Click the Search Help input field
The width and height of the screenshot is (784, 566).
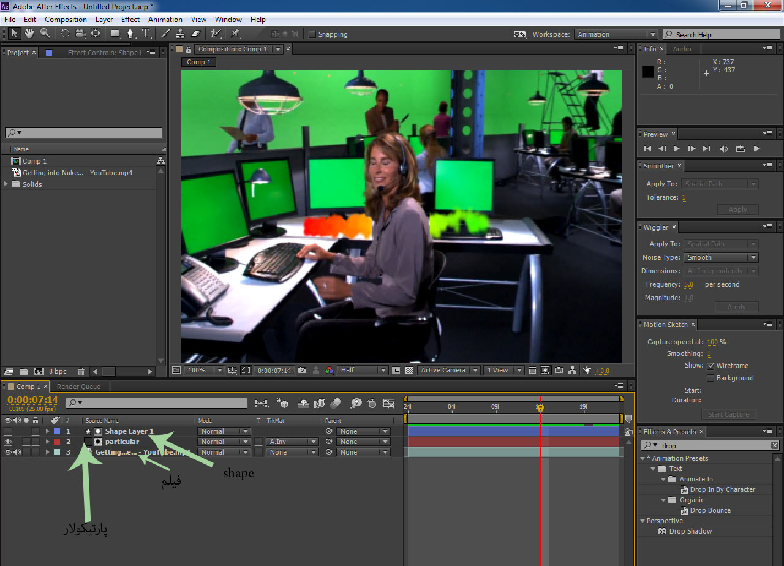pyautogui.click(x=722, y=34)
